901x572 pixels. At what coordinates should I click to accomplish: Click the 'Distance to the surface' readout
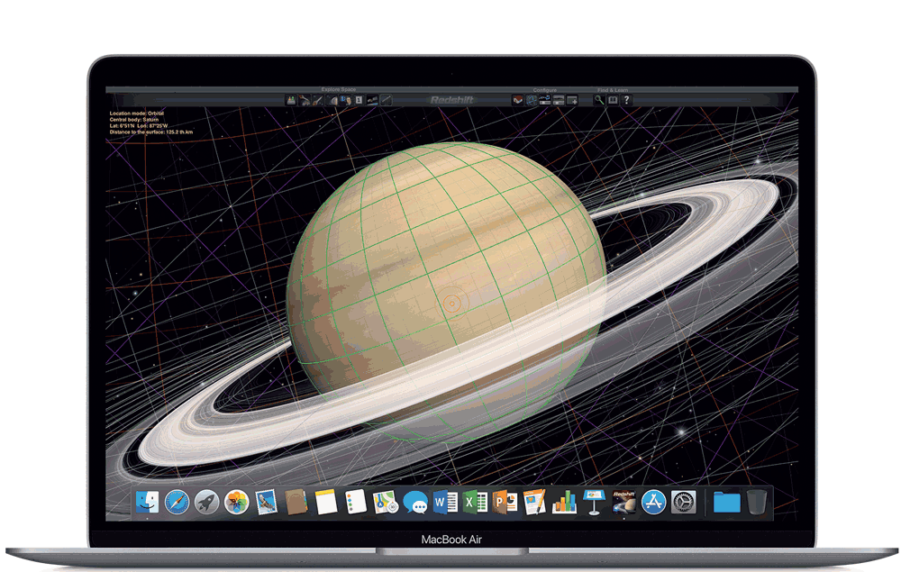coord(151,132)
